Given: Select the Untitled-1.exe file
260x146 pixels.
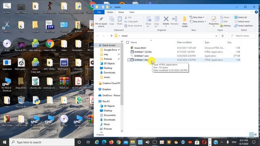Looking at the screenshot, I should click(x=141, y=56).
